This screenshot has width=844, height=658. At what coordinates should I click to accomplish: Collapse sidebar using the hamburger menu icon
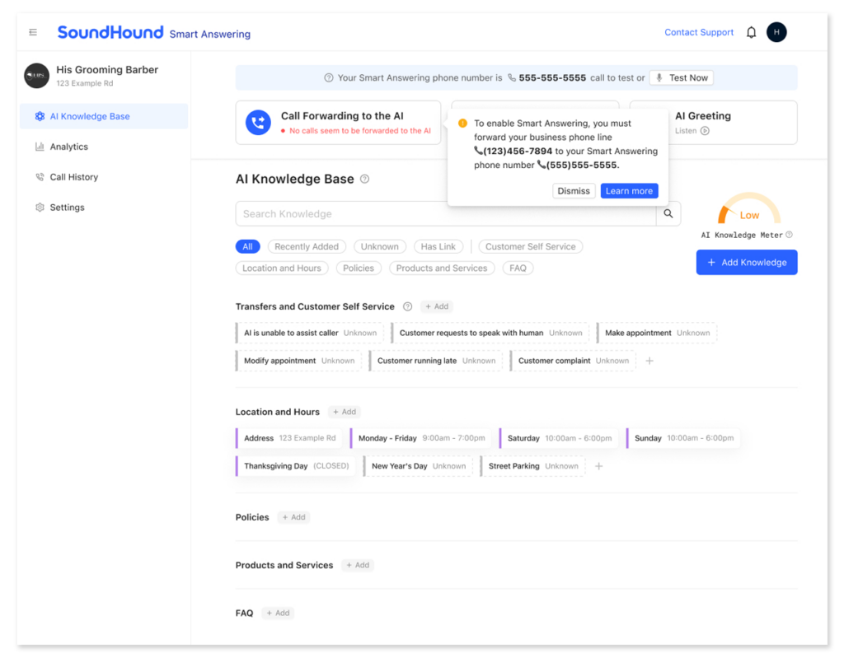(x=33, y=32)
